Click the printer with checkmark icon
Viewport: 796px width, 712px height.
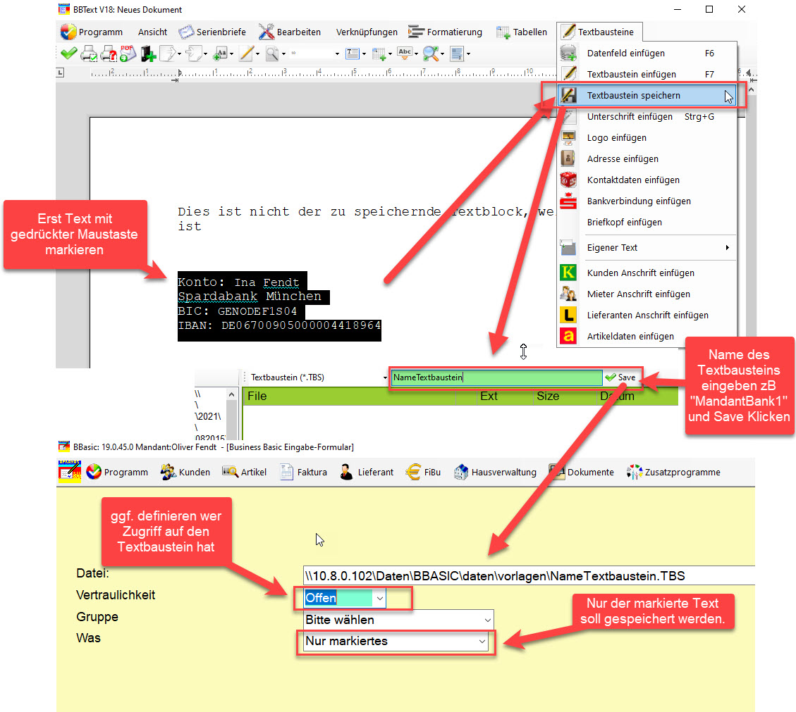90,54
